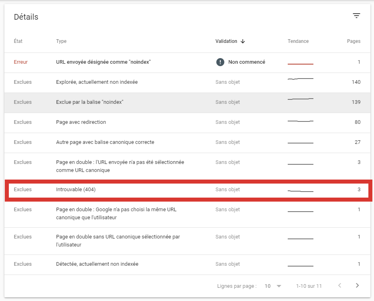The height and width of the screenshot is (301, 374).
Task: Click the red trend line for Erreur row
Action: click(300, 64)
